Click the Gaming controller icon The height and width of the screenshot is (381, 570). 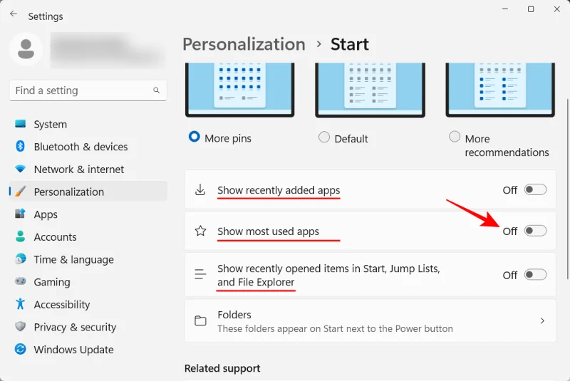[x=21, y=281]
